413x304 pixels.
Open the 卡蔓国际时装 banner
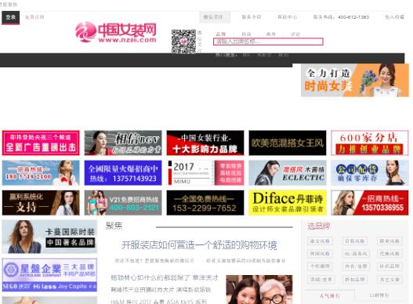(49, 237)
